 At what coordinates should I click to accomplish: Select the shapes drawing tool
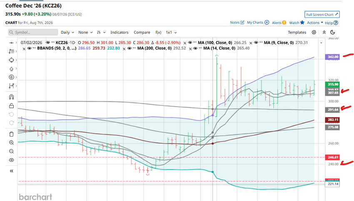pos(11,60)
